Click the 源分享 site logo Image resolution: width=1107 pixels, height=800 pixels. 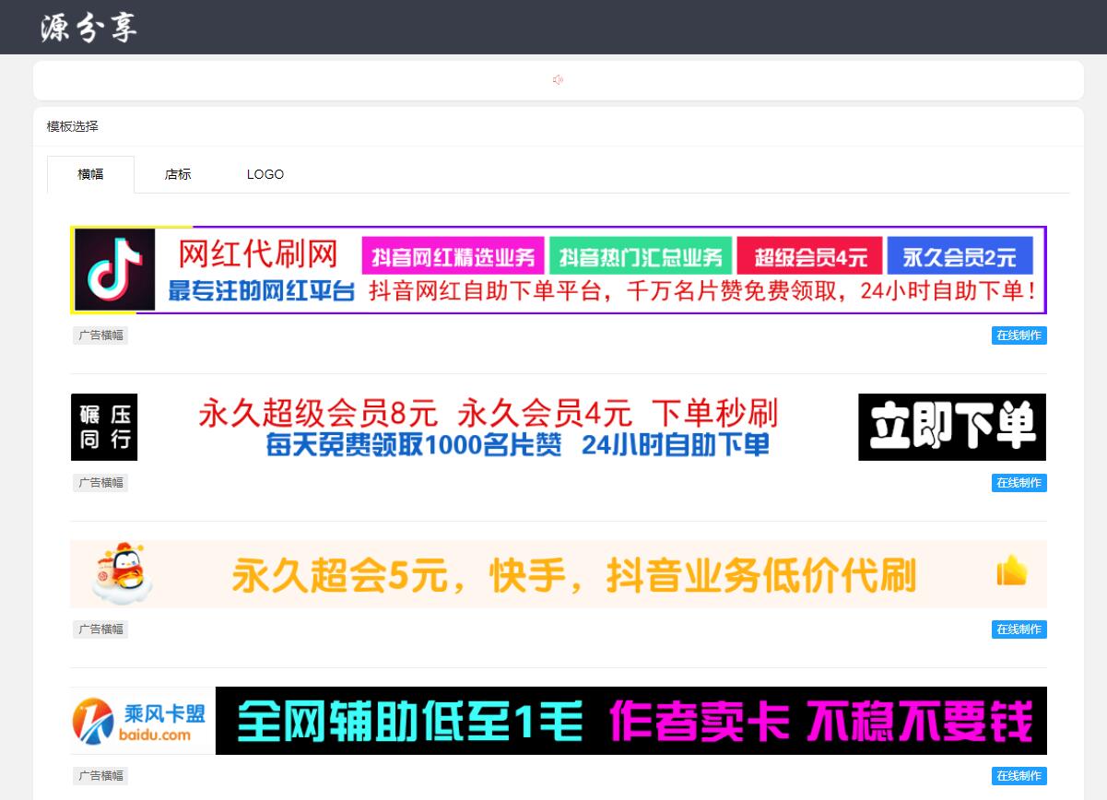(x=88, y=27)
